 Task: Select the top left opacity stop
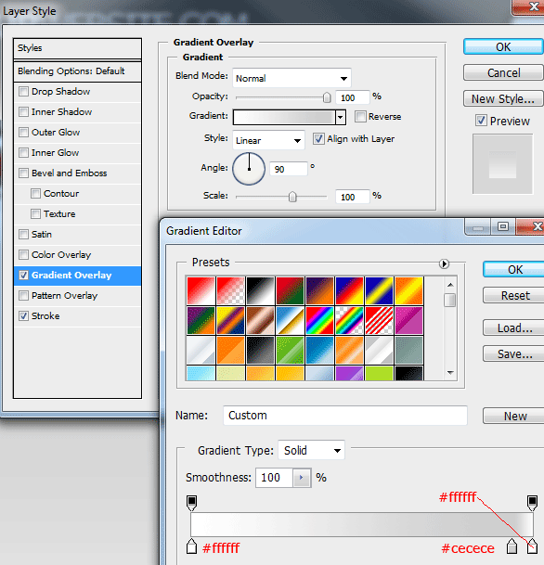tap(192, 503)
